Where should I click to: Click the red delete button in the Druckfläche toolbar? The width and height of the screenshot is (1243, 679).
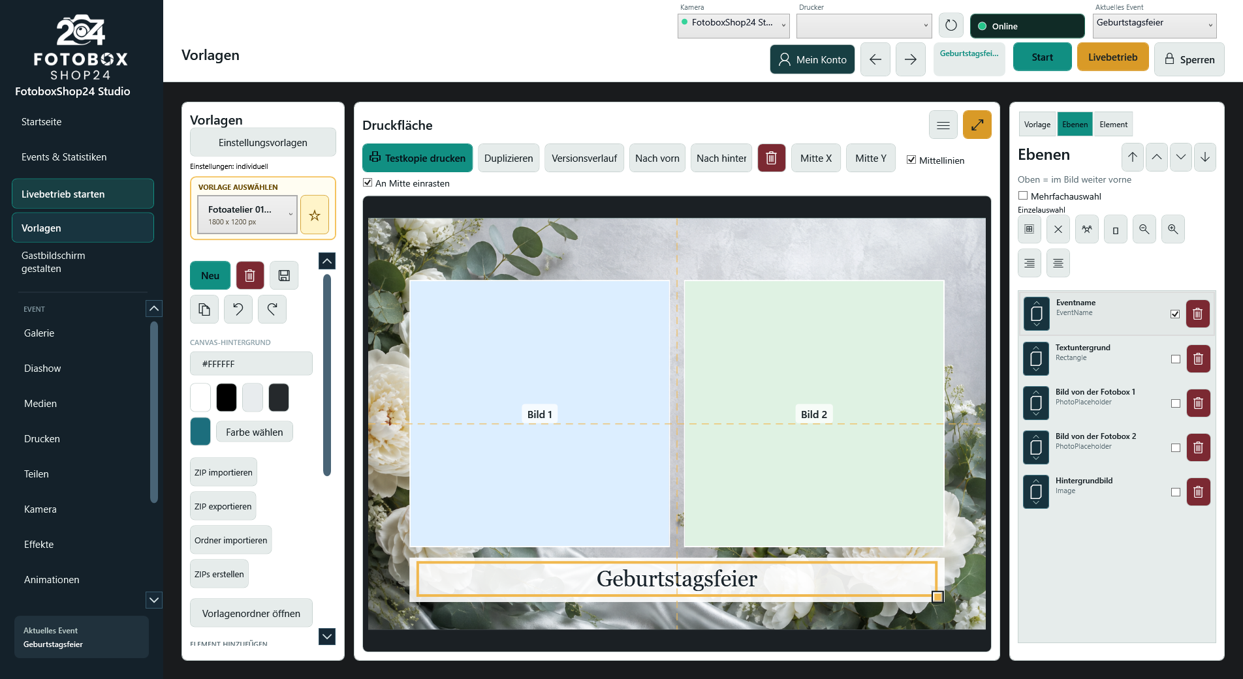point(771,158)
